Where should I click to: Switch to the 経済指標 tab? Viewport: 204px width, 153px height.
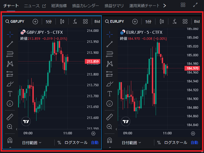point(59,6)
